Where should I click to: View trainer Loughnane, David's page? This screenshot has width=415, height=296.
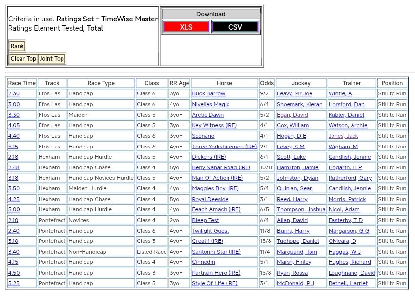pos(352,273)
